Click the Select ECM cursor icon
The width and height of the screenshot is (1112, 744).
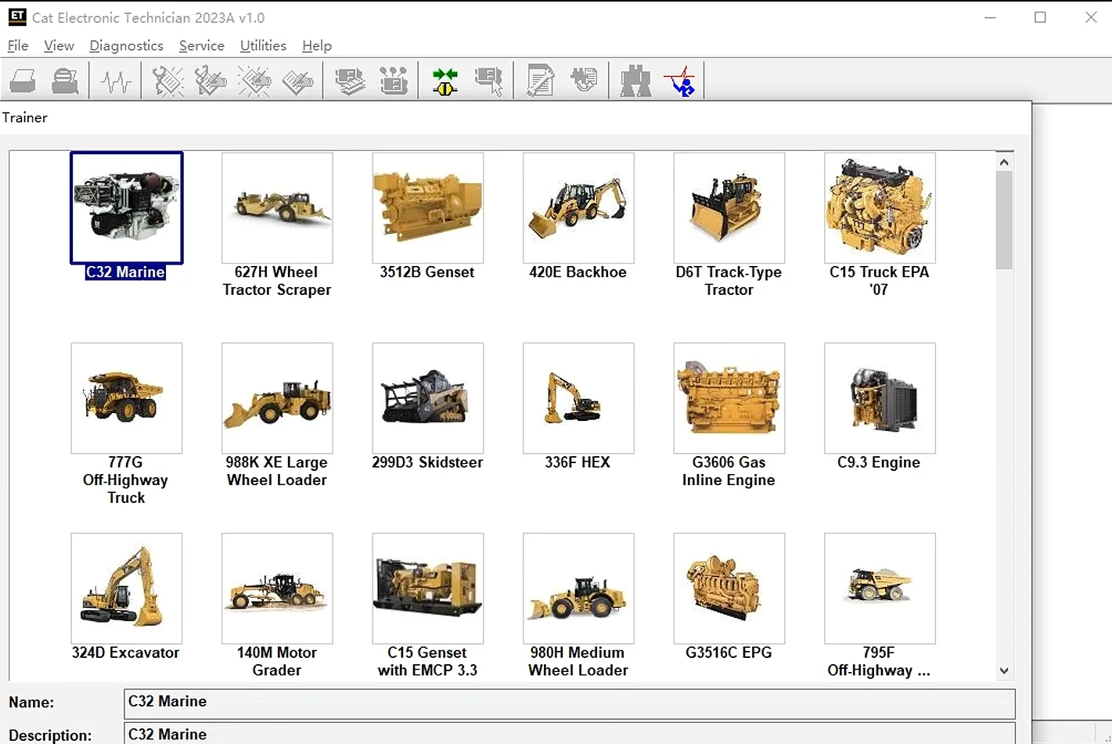coord(489,81)
